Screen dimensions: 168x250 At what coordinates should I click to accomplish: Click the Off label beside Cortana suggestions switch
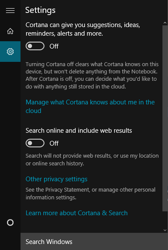point(54,46)
